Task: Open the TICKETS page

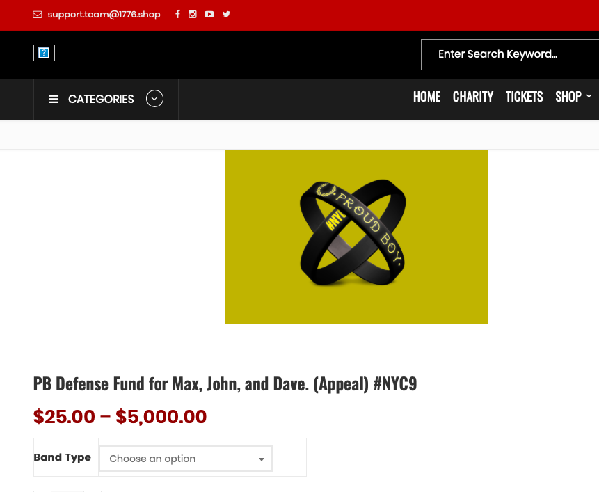Action: click(524, 97)
